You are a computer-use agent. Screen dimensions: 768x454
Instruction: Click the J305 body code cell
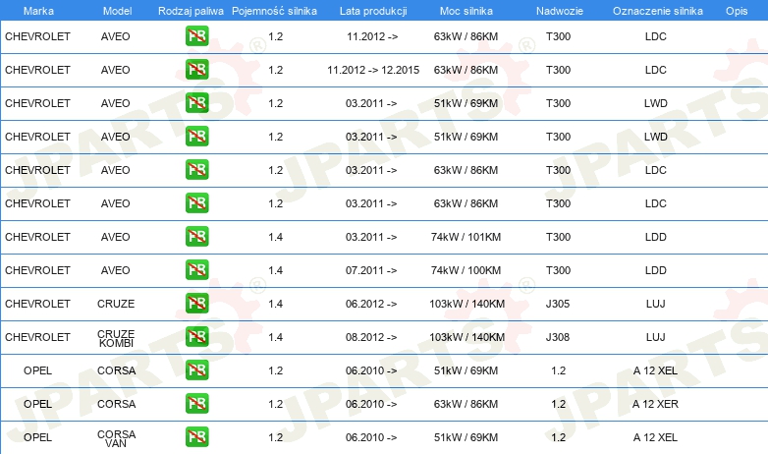click(x=558, y=304)
